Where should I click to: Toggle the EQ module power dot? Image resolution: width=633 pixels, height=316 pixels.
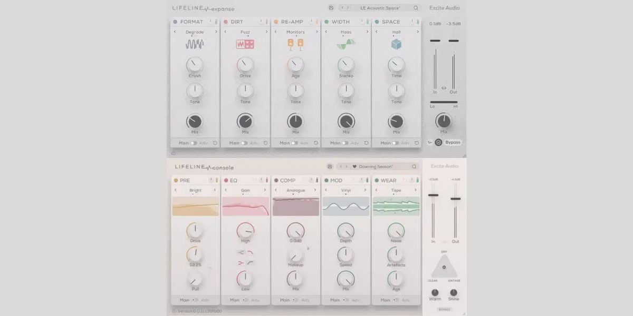(x=226, y=180)
